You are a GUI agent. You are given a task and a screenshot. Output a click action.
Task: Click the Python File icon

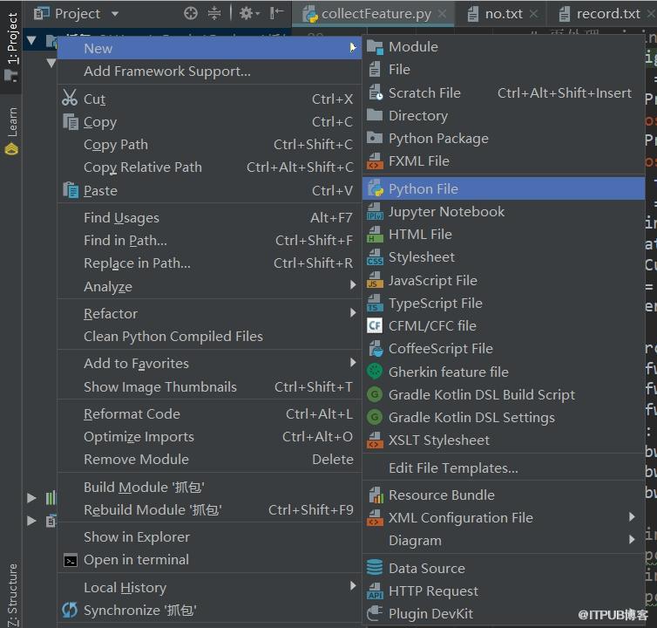[x=376, y=188]
